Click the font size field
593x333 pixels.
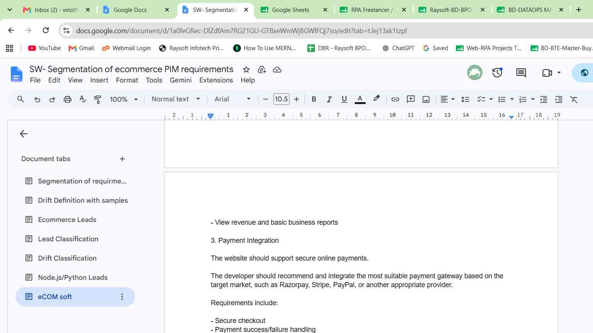tap(281, 99)
